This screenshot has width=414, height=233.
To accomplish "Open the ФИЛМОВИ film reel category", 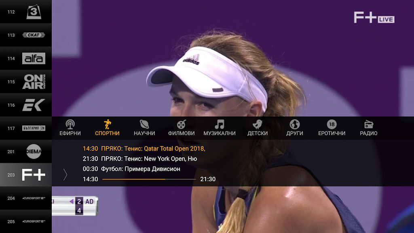I will (182, 128).
